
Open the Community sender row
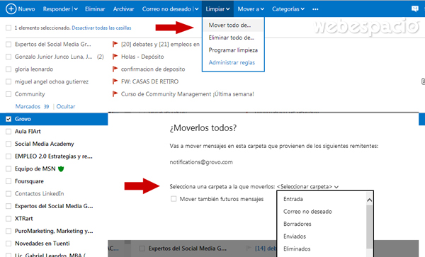pos(30,94)
